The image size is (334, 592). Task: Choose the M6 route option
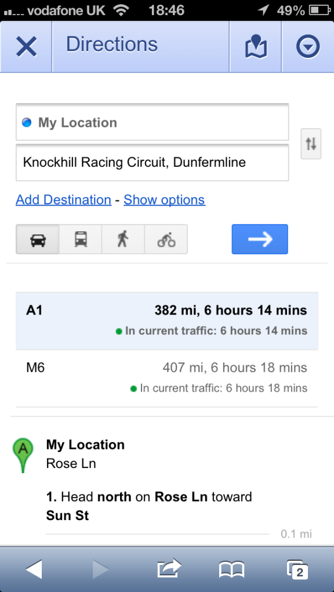pos(167,378)
